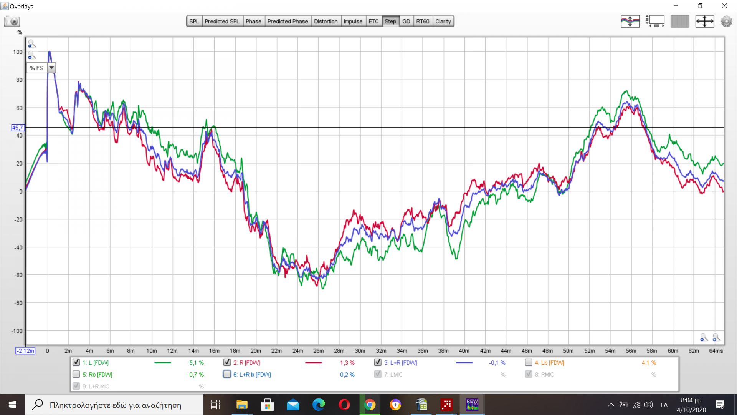
Task: Click the Windows taskbar search field
Action: pyautogui.click(x=115, y=405)
